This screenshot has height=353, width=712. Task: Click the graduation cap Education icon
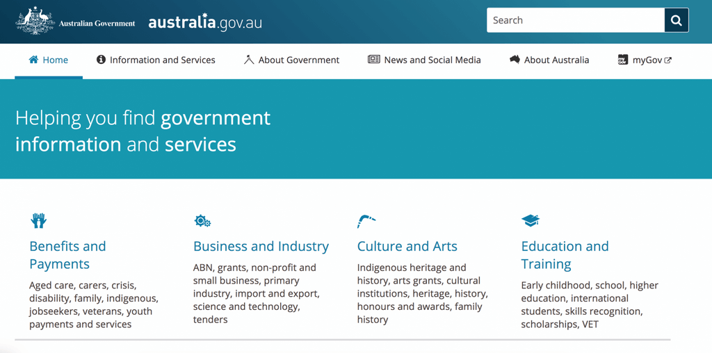point(531,220)
